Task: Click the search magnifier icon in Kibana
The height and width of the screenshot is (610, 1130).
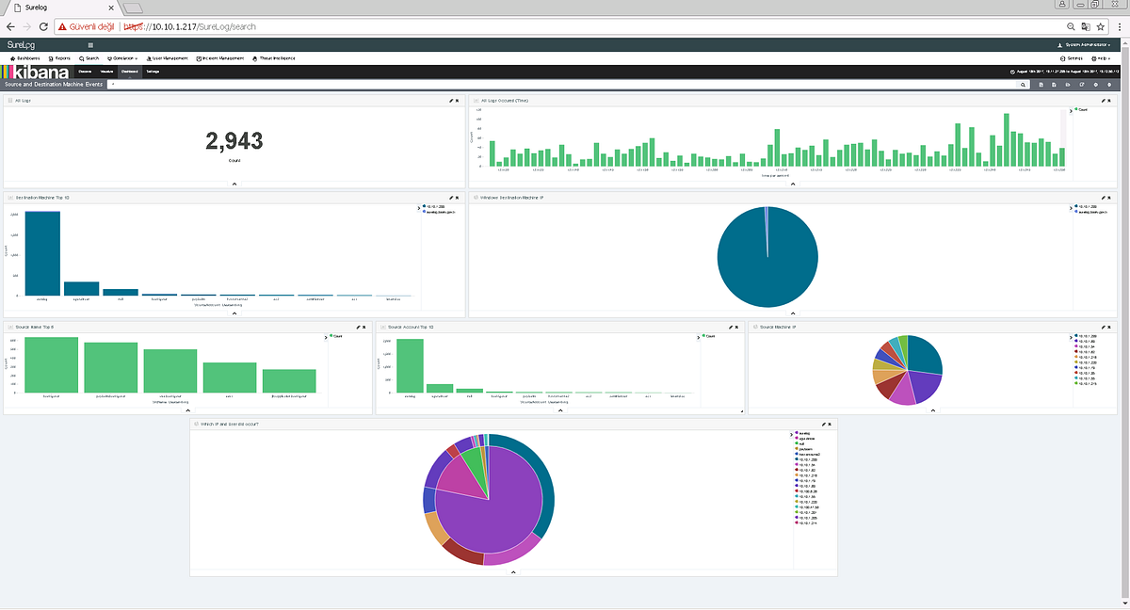Action: point(1023,85)
